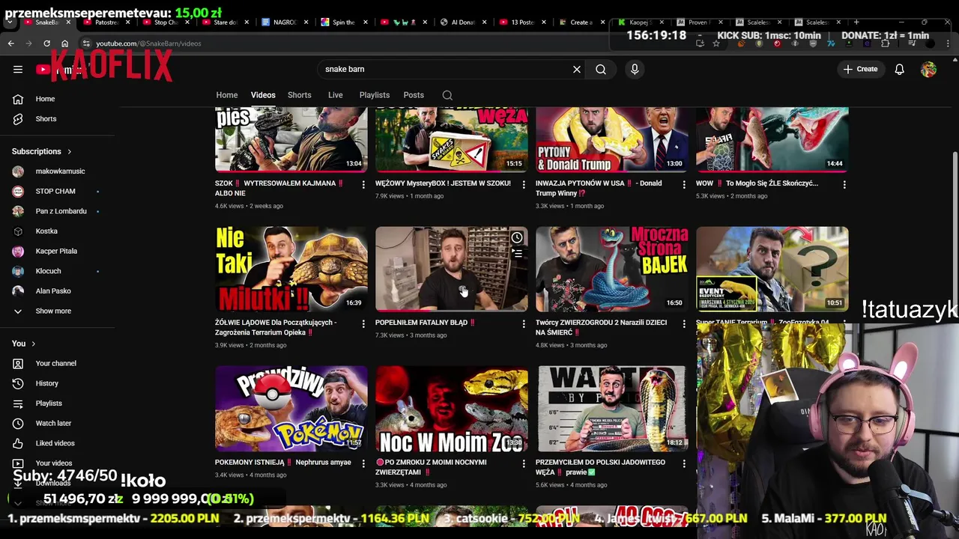Open the Posts tab

coord(414,95)
